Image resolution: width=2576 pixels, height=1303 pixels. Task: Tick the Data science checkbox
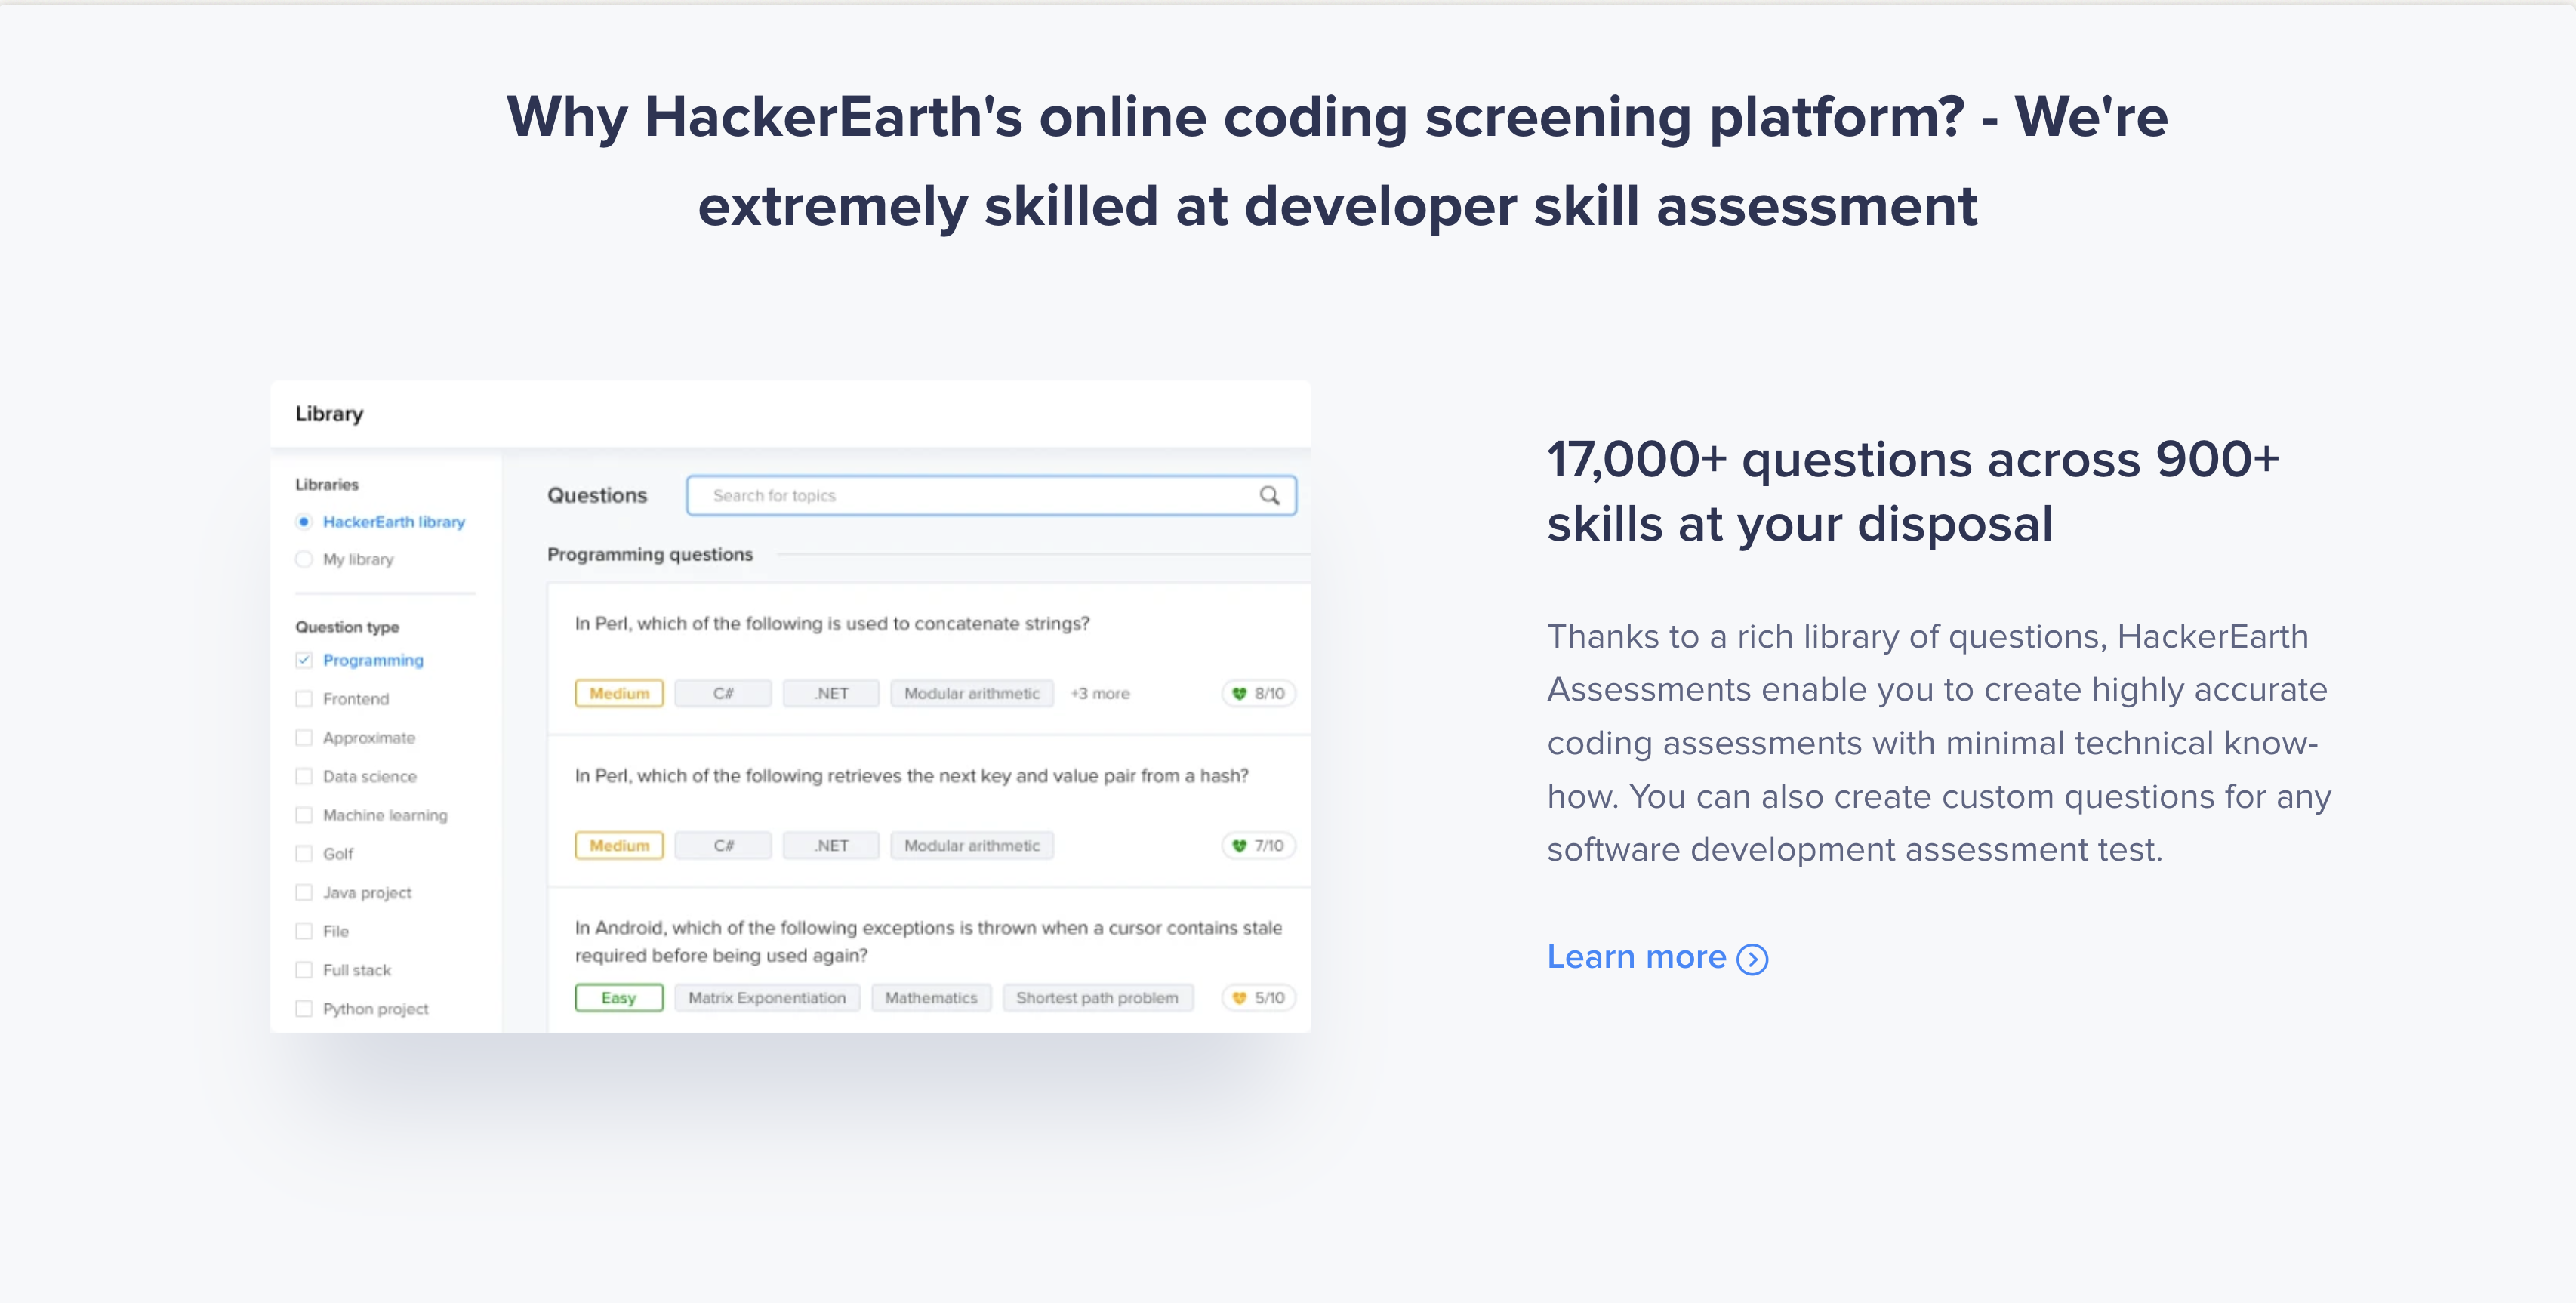(x=304, y=776)
